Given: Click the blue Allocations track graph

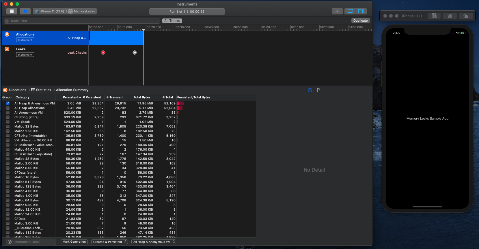Looking at the screenshot, I should pos(116,38).
